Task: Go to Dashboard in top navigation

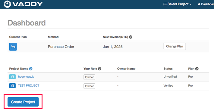Action: point(206,4)
